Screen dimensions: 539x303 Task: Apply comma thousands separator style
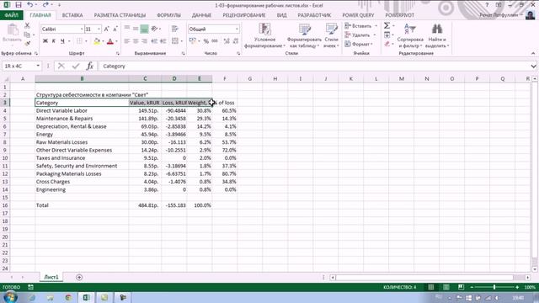215,41
